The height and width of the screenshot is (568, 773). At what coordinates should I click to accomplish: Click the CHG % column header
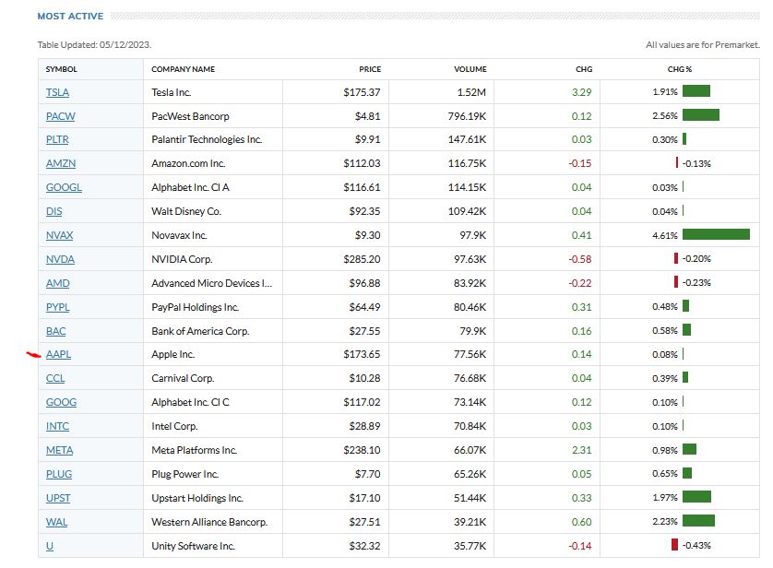click(680, 69)
